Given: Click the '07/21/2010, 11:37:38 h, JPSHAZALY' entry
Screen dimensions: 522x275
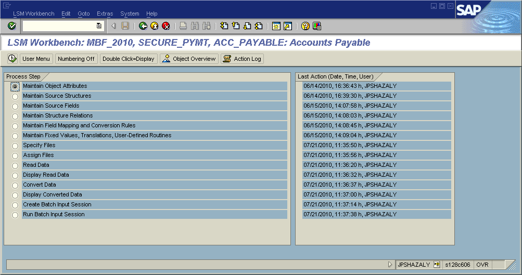Looking at the screenshot, I should 350,214.
